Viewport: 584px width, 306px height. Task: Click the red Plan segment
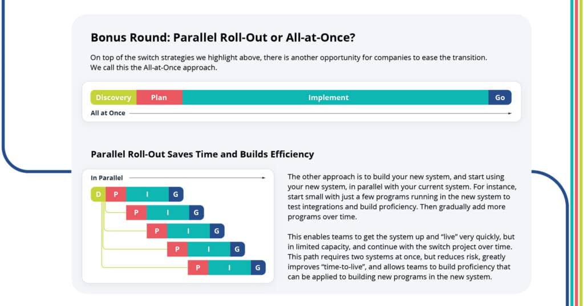pos(159,97)
